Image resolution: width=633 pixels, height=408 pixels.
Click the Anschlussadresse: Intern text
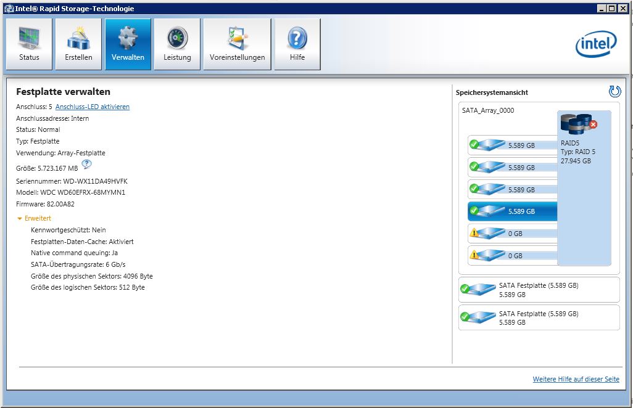(52, 118)
